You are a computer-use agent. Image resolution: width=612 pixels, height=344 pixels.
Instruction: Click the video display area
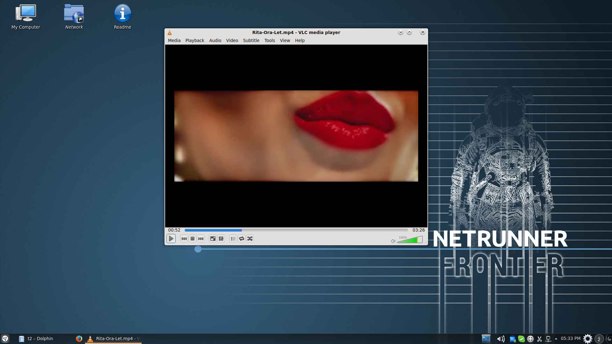pyautogui.click(x=296, y=136)
